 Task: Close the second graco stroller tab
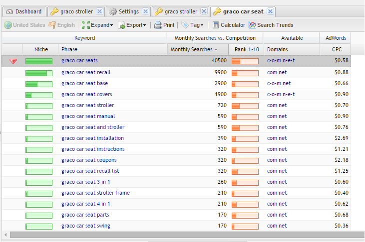(x=204, y=11)
